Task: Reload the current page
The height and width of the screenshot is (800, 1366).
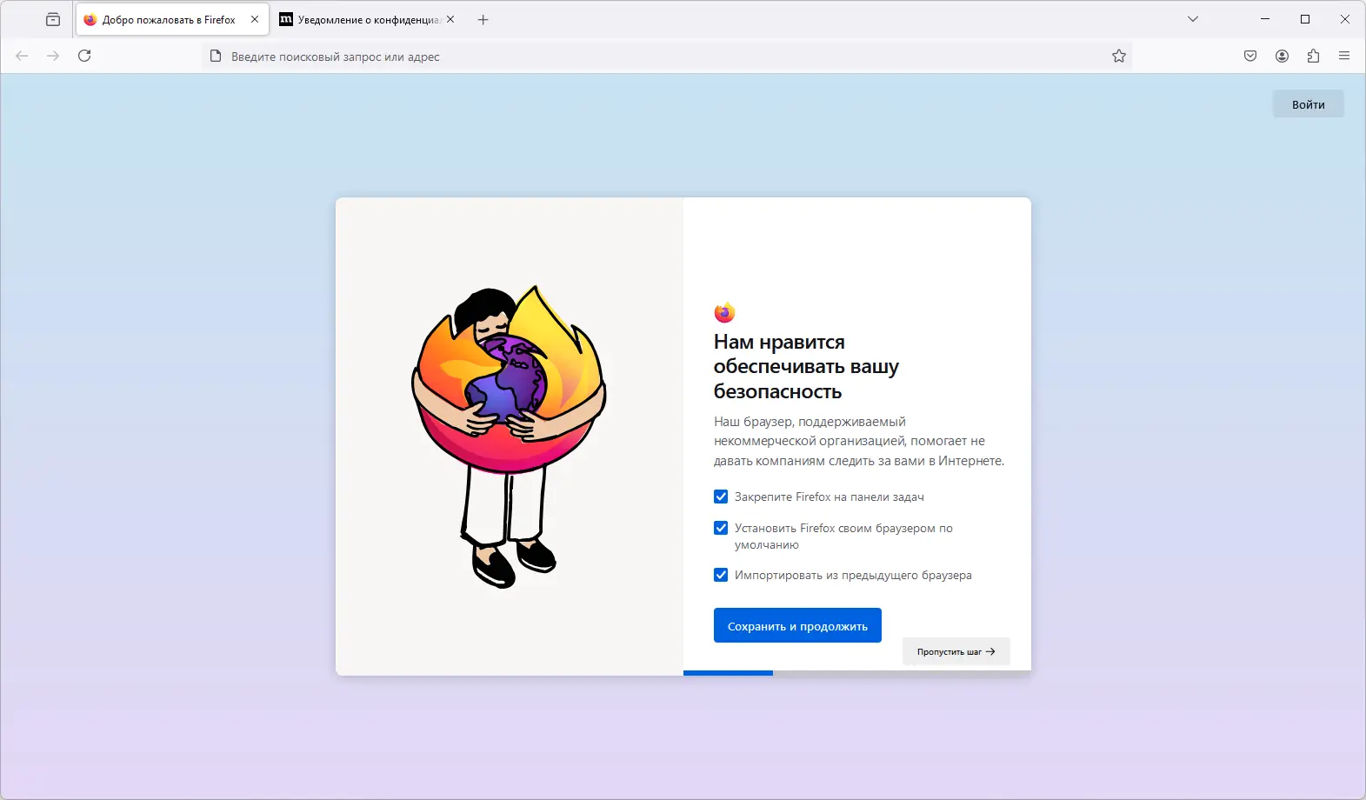Action: [x=84, y=56]
